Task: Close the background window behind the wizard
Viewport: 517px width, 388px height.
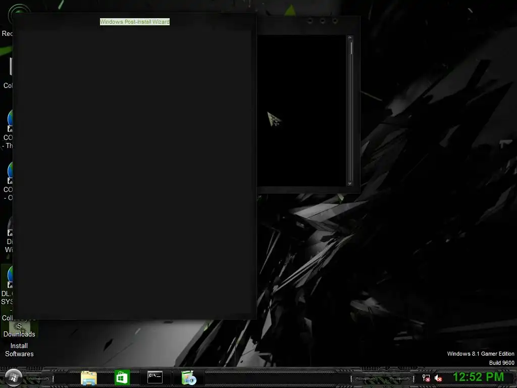Action: tap(335, 21)
